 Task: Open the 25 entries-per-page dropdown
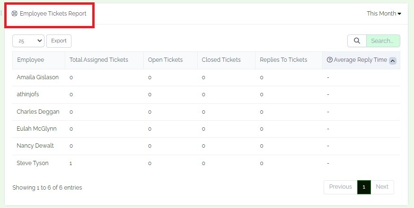28,41
